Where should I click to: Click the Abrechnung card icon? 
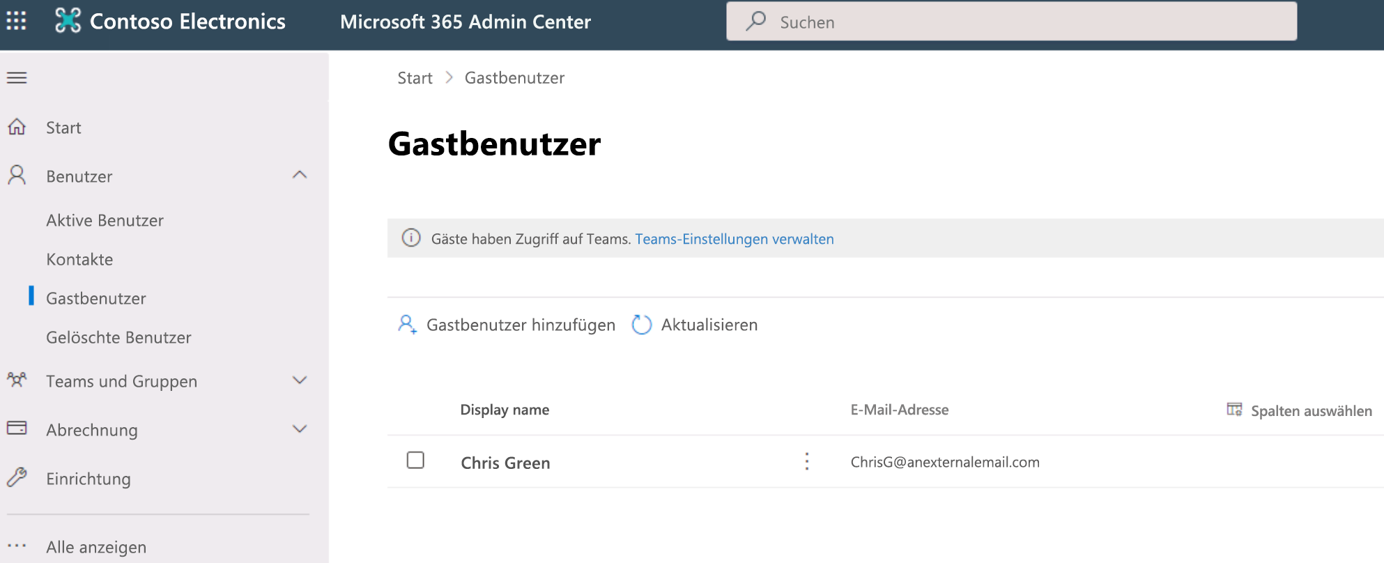[17, 428]
